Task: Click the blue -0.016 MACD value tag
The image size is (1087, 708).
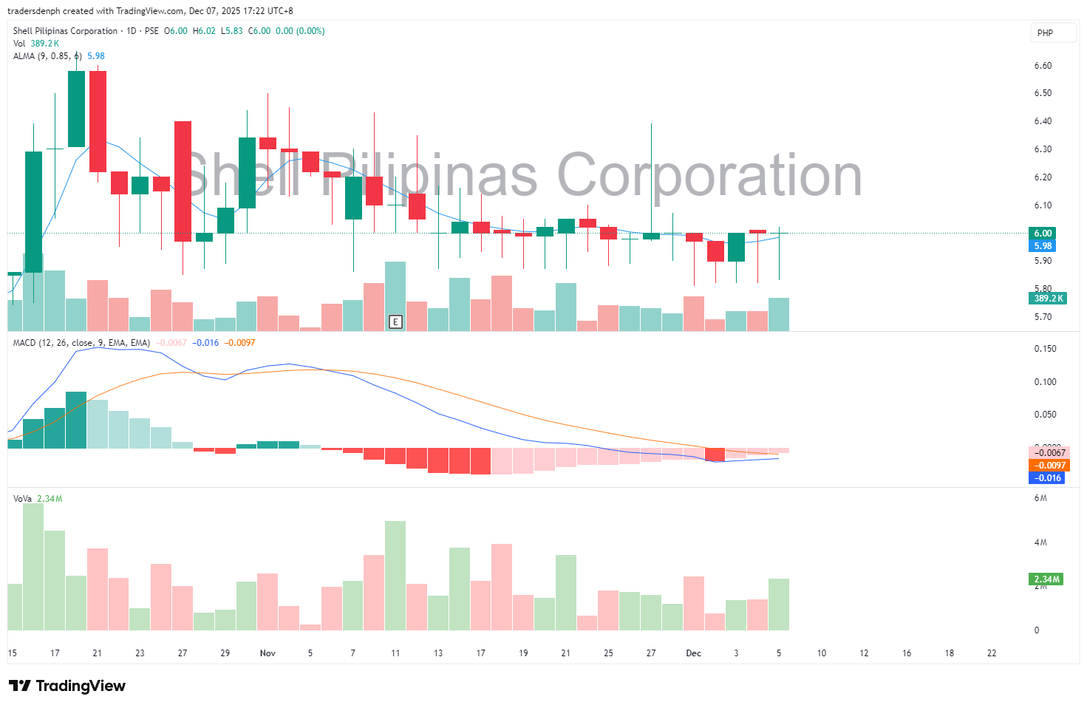Action: click(1047, 478)
